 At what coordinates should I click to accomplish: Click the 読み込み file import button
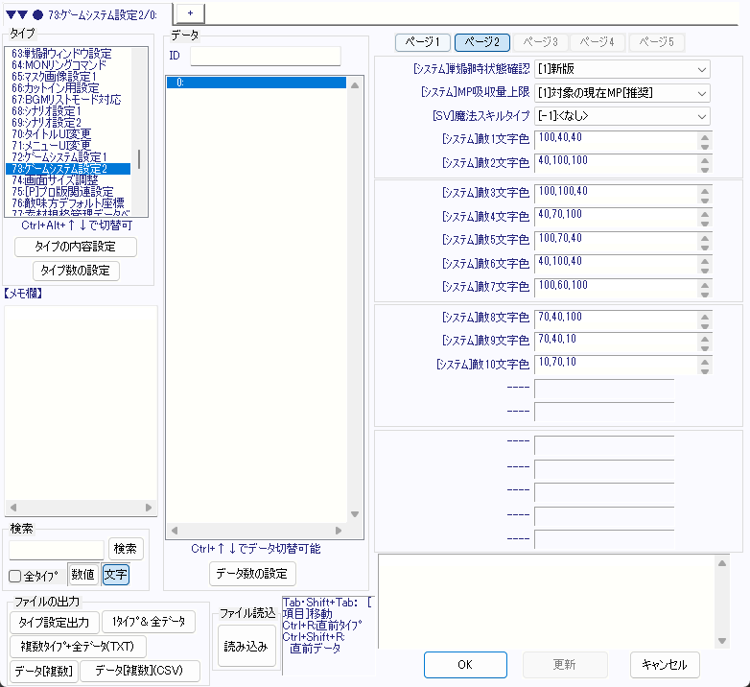tap(246, 647)
